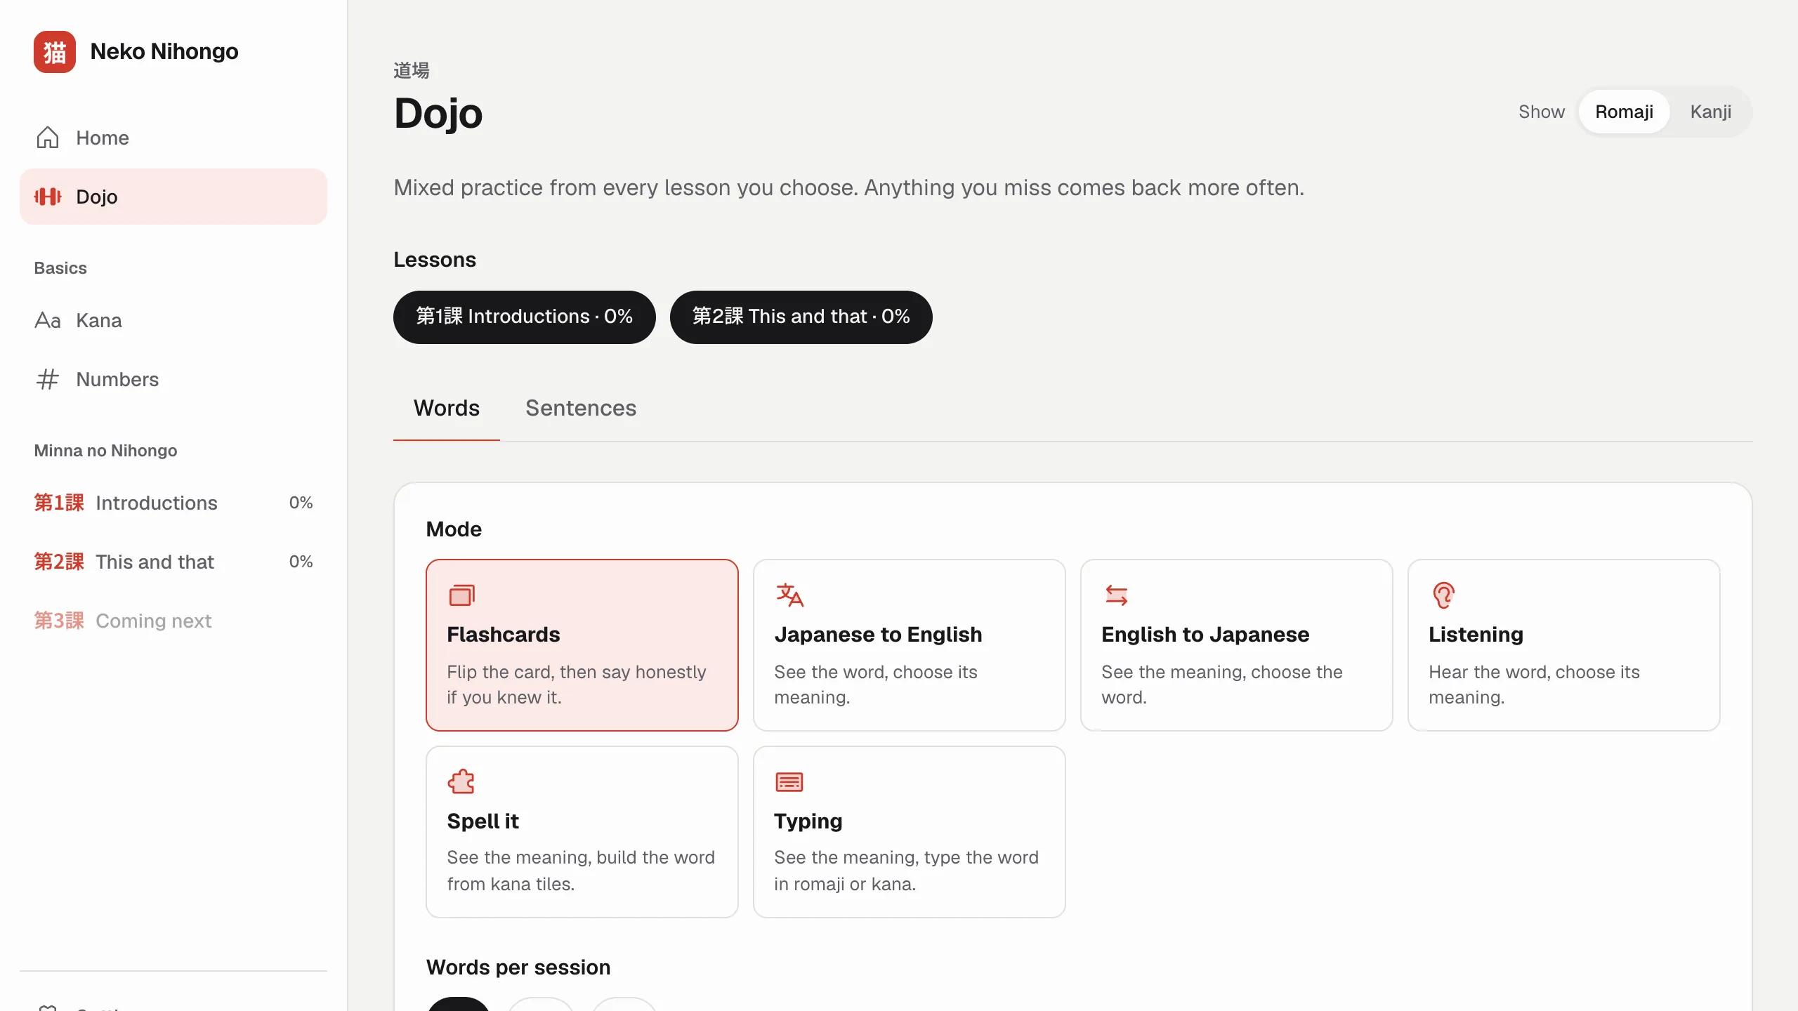Toggle the 第1課 Introductions lesson chip

(525, 317)
